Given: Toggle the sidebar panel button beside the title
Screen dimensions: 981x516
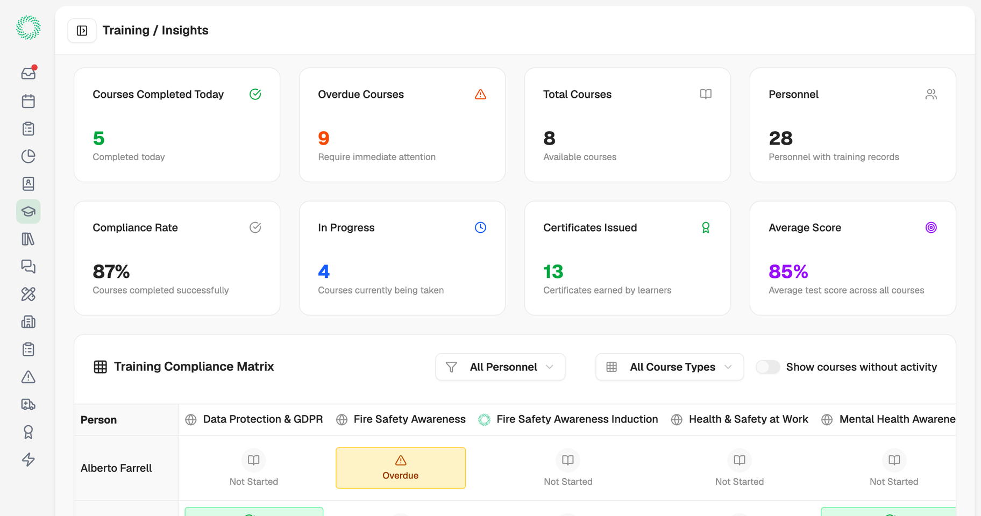Looking at the screenshot, I should point(82,31).
